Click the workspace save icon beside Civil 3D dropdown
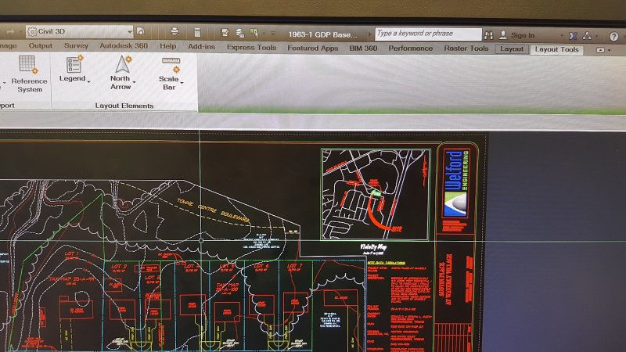The image size is (626, 352). pos(141,31)
